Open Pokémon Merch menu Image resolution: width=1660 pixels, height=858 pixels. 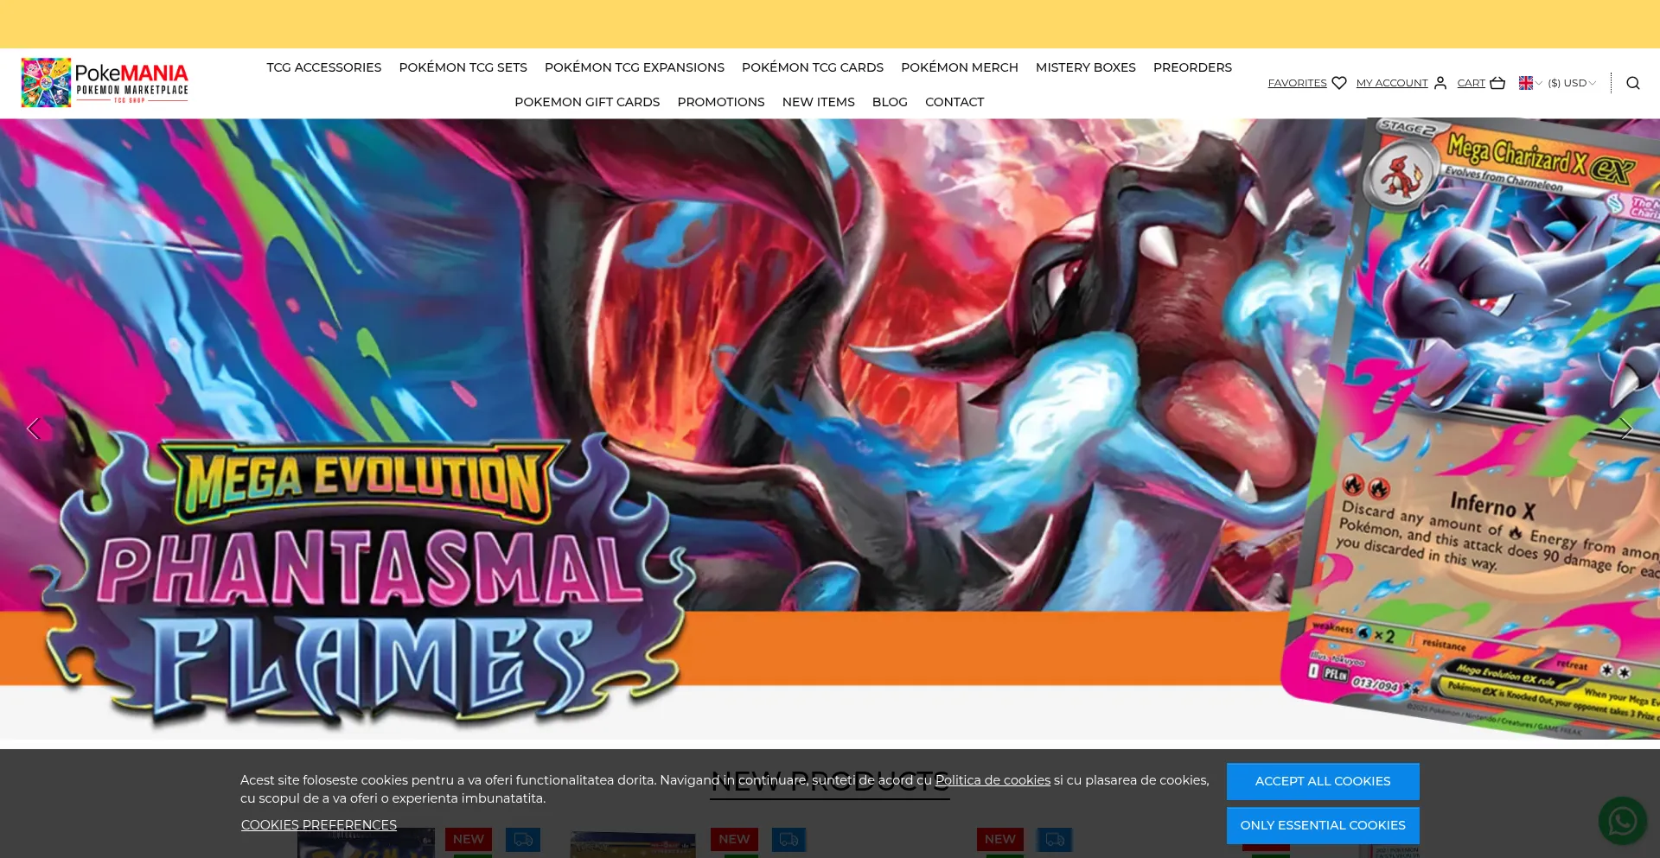pyautogui.click(x=960, y=67)
